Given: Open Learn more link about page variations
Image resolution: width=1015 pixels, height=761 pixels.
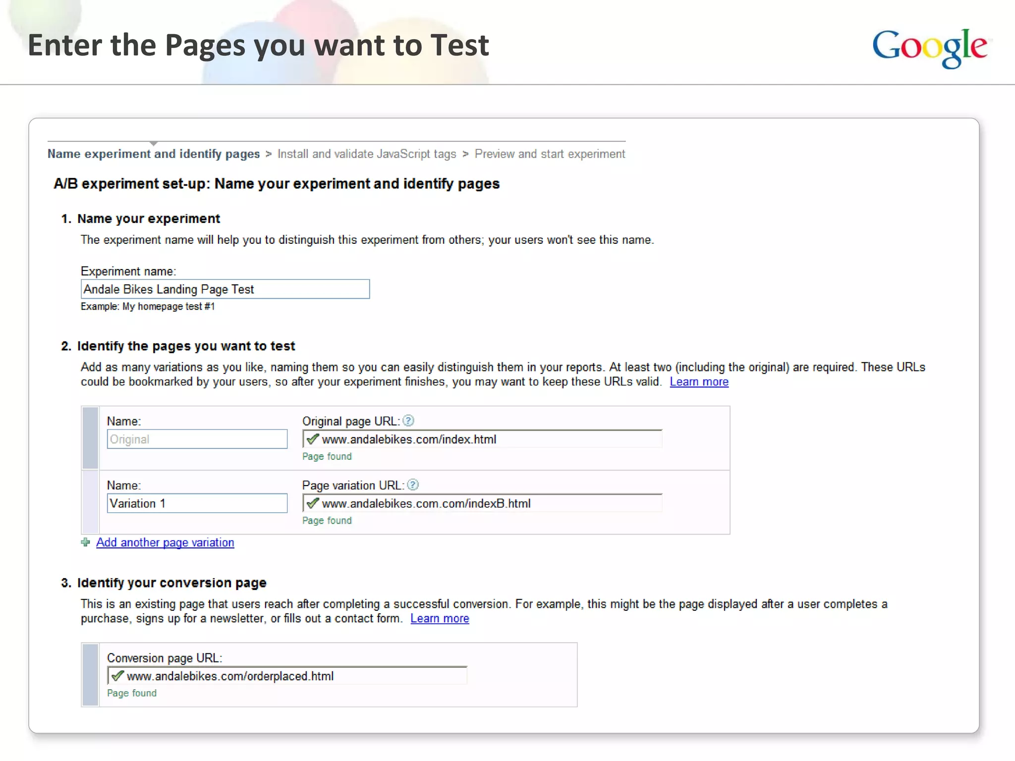Looking at the screenshot, I should (x=699, y=382).
